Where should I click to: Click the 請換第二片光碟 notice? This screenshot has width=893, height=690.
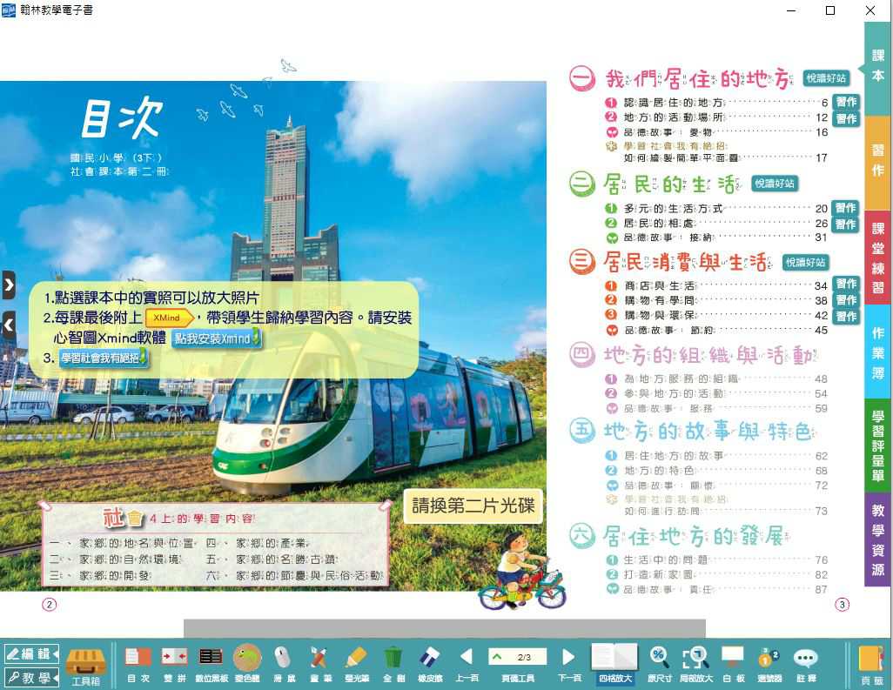pos(473,506)
